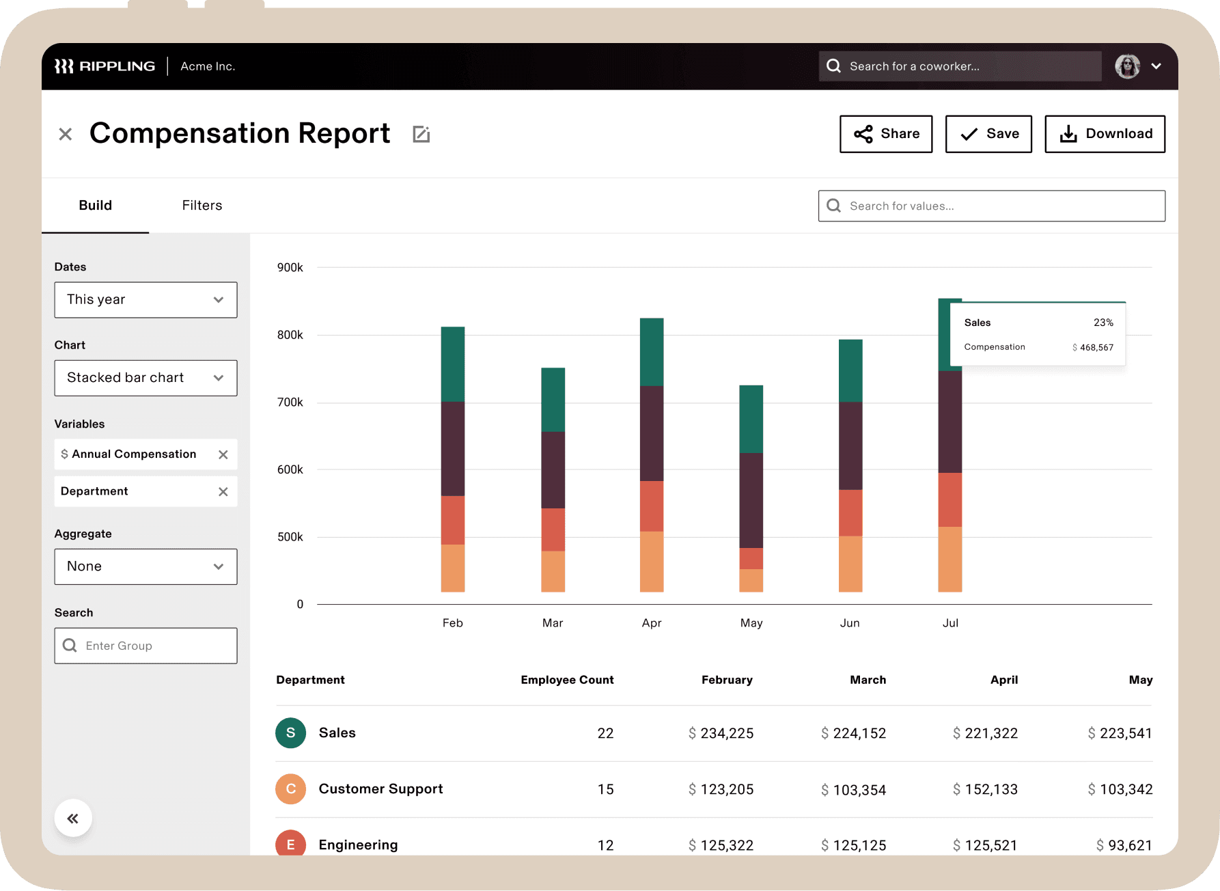1220x891 pixels.
Task: Click the Engineering E avatar icon
Action: click(x=290, y=845)
